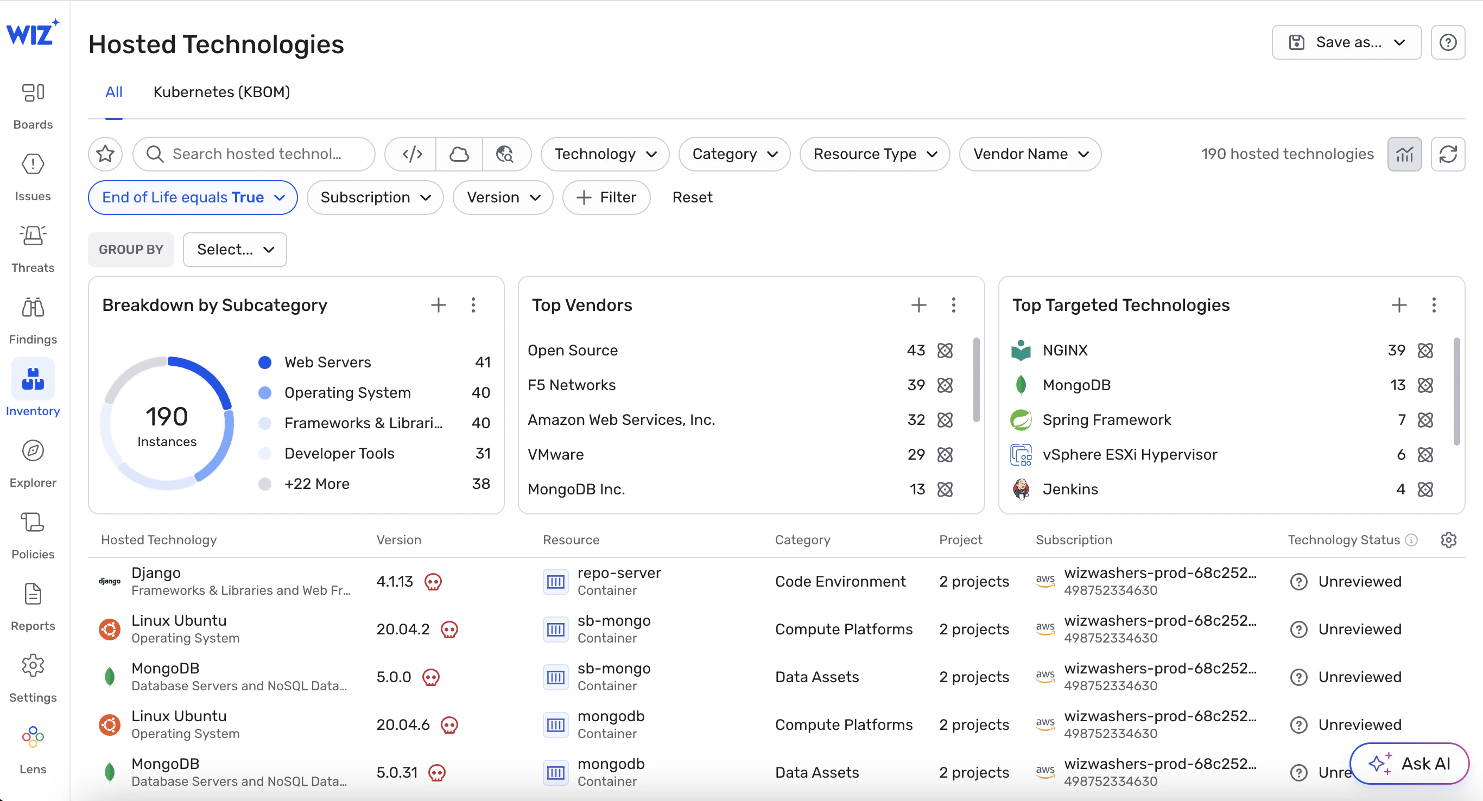1483x801 pixels.
Task: Click the favorites star icon
Action: coord(105,154)
